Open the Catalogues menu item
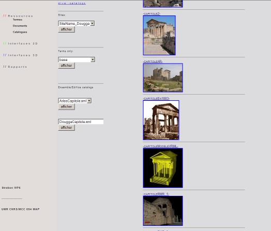 20,32
